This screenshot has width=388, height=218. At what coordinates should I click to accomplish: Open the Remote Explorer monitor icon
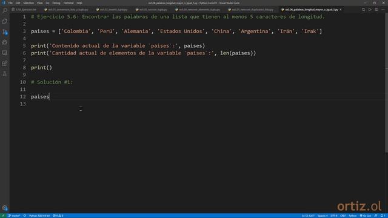[x=5, y=53]
